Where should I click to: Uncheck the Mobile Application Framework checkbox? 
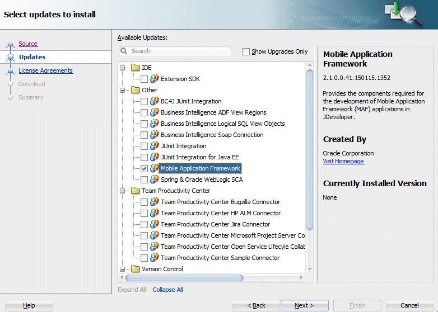(144, 168)
